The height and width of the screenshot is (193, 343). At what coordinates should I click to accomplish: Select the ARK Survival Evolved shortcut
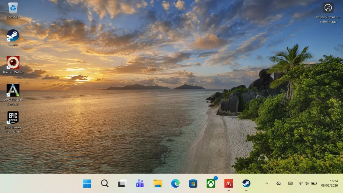pyautogui.click(x=13, y=90)
